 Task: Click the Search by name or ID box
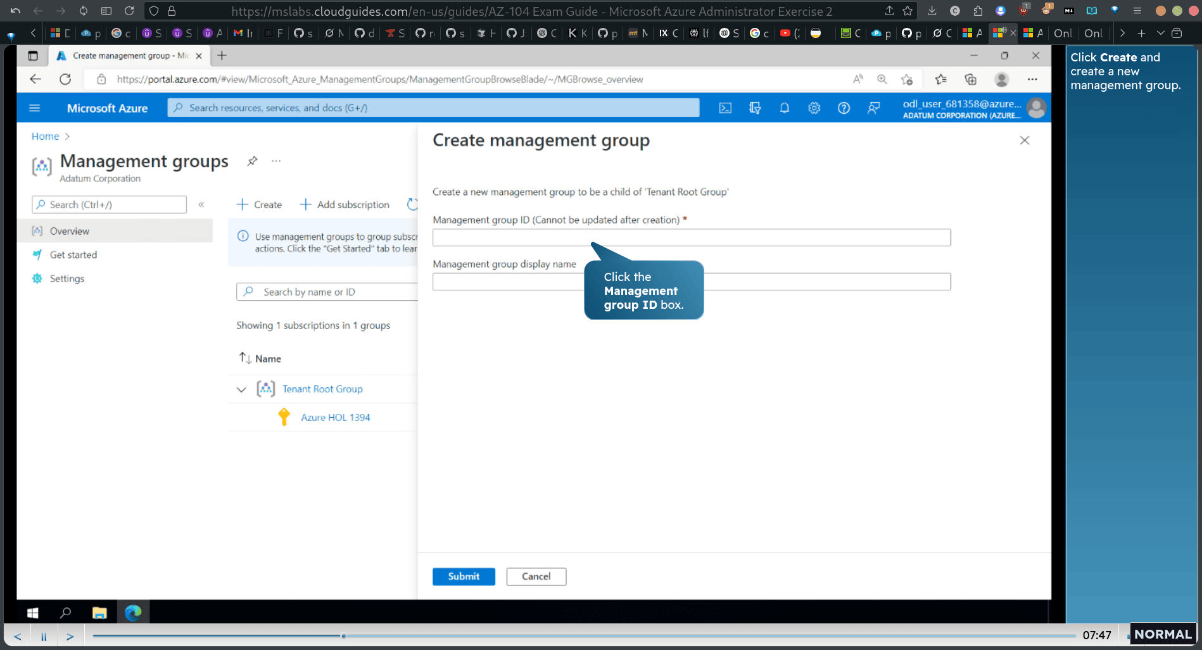(327, 292)
